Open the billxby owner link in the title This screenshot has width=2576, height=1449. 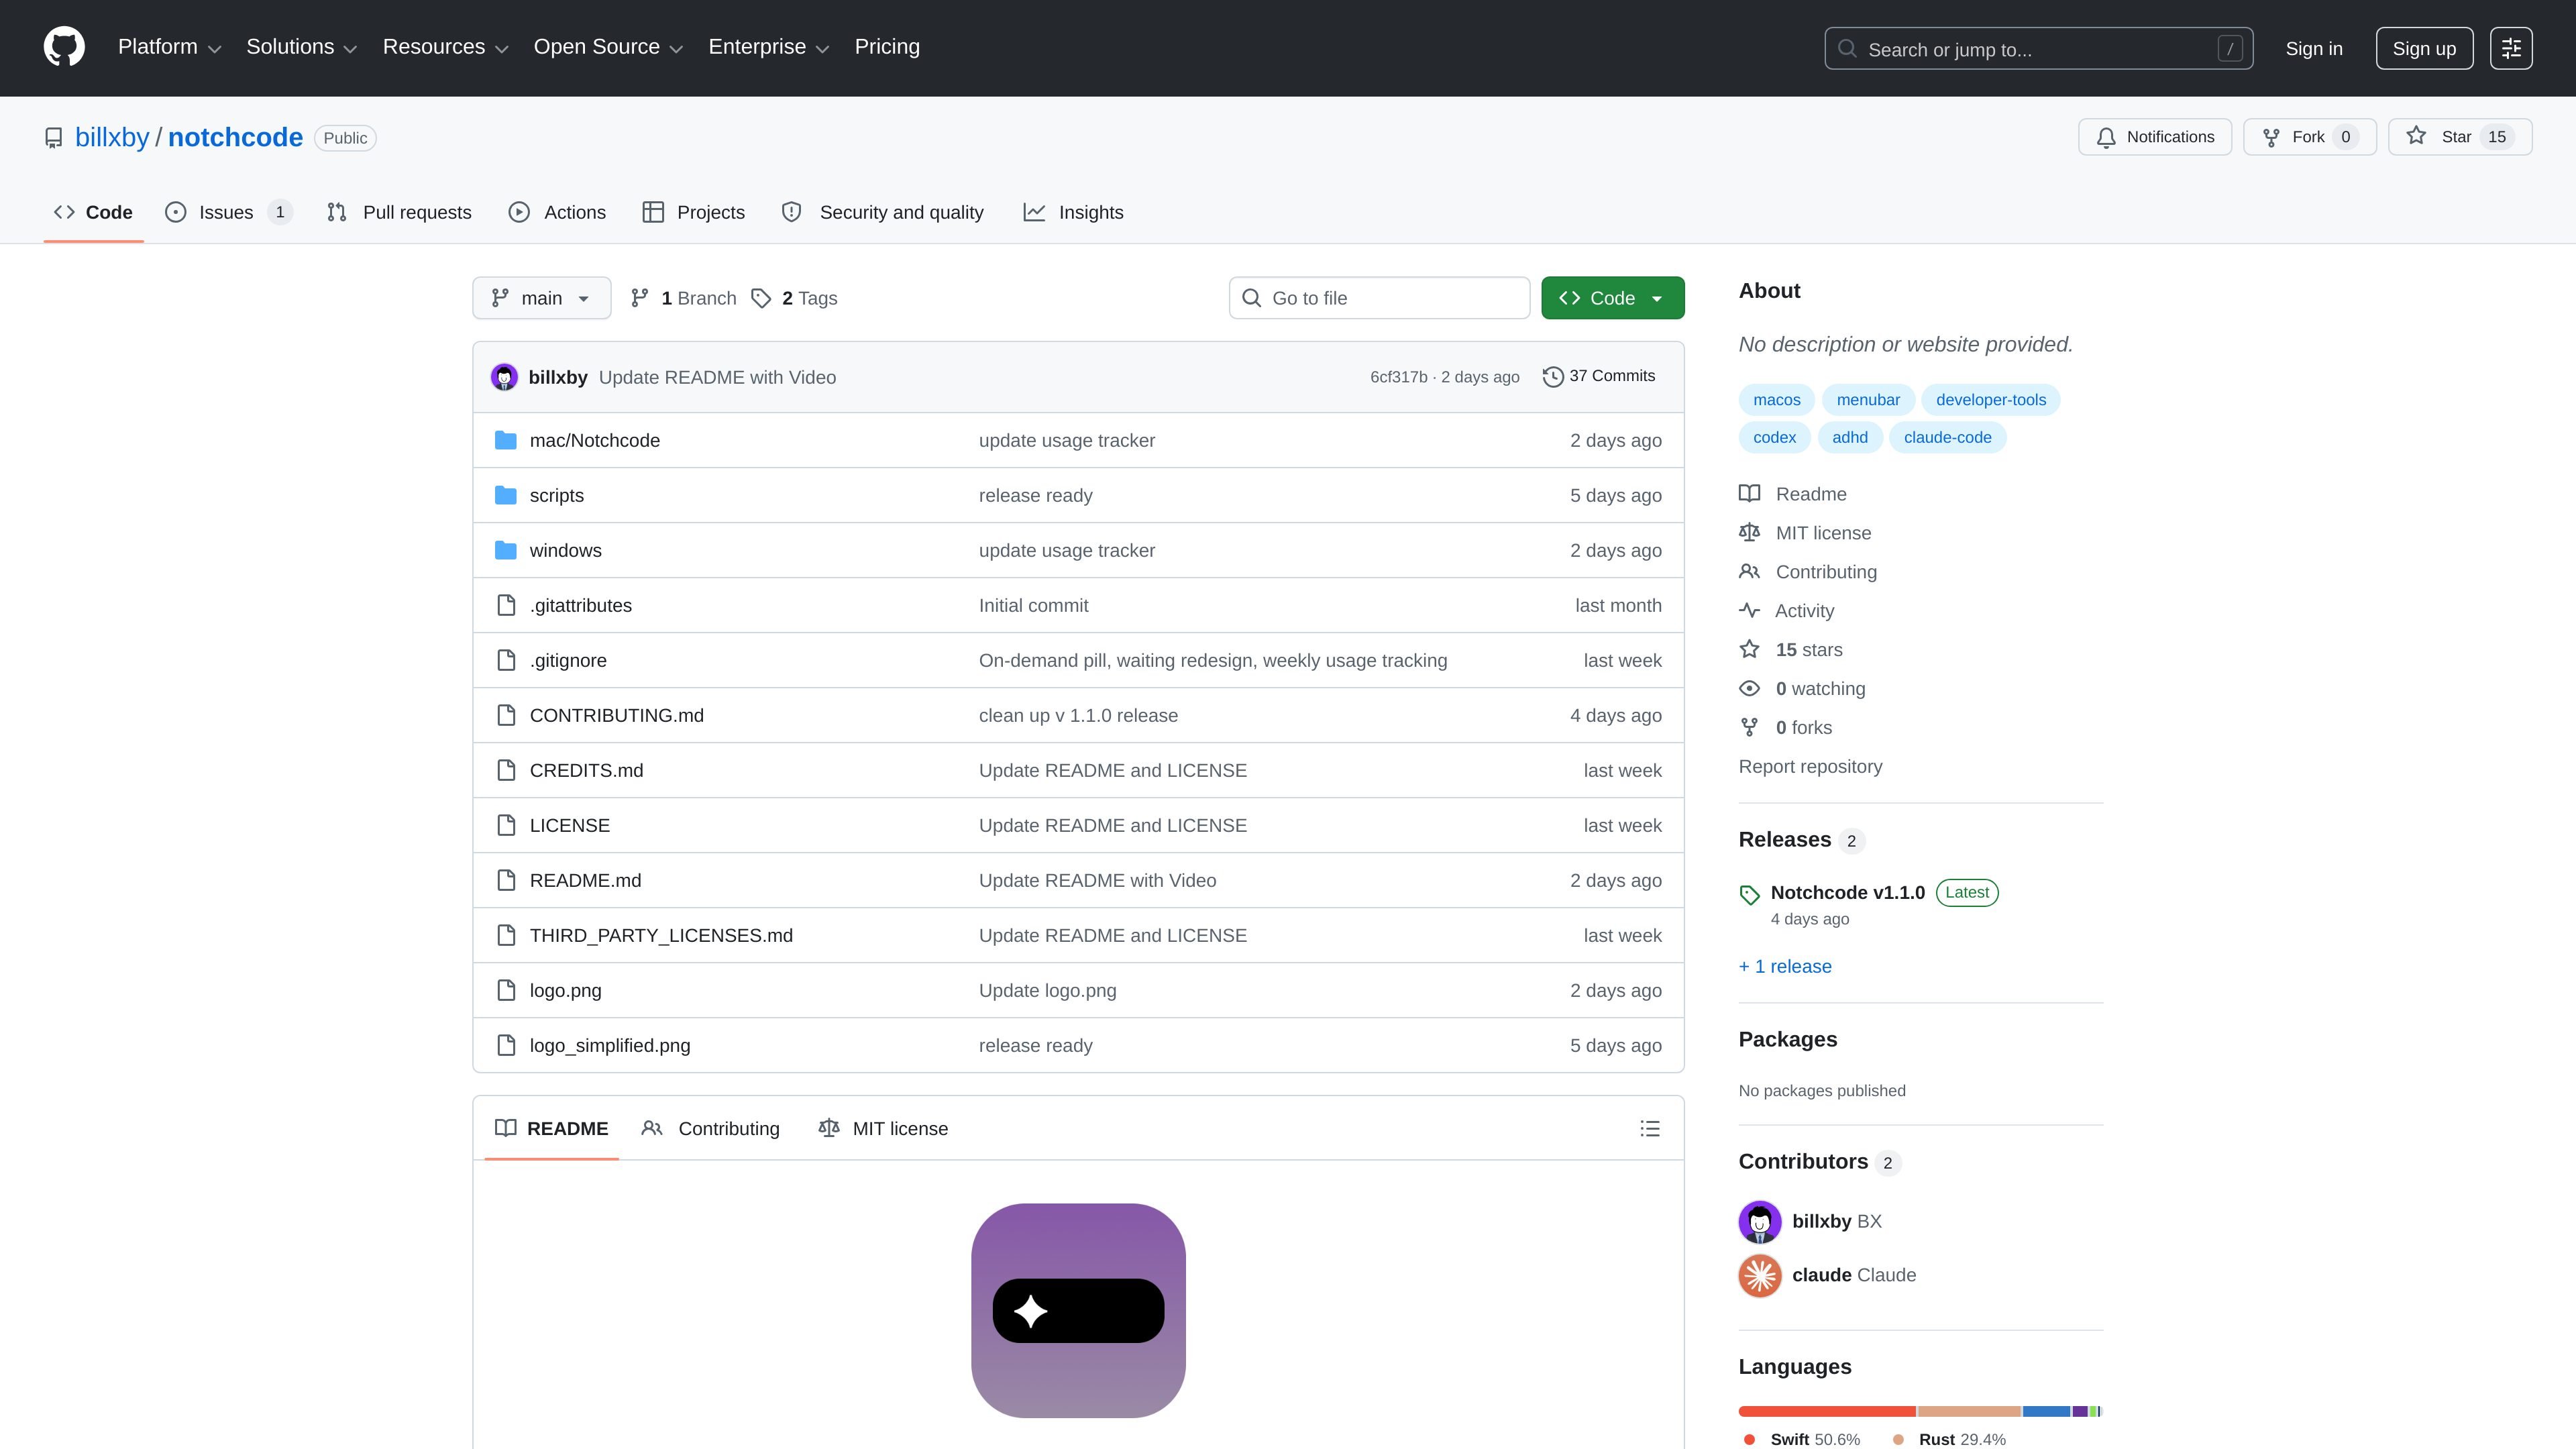coord(112,137)
